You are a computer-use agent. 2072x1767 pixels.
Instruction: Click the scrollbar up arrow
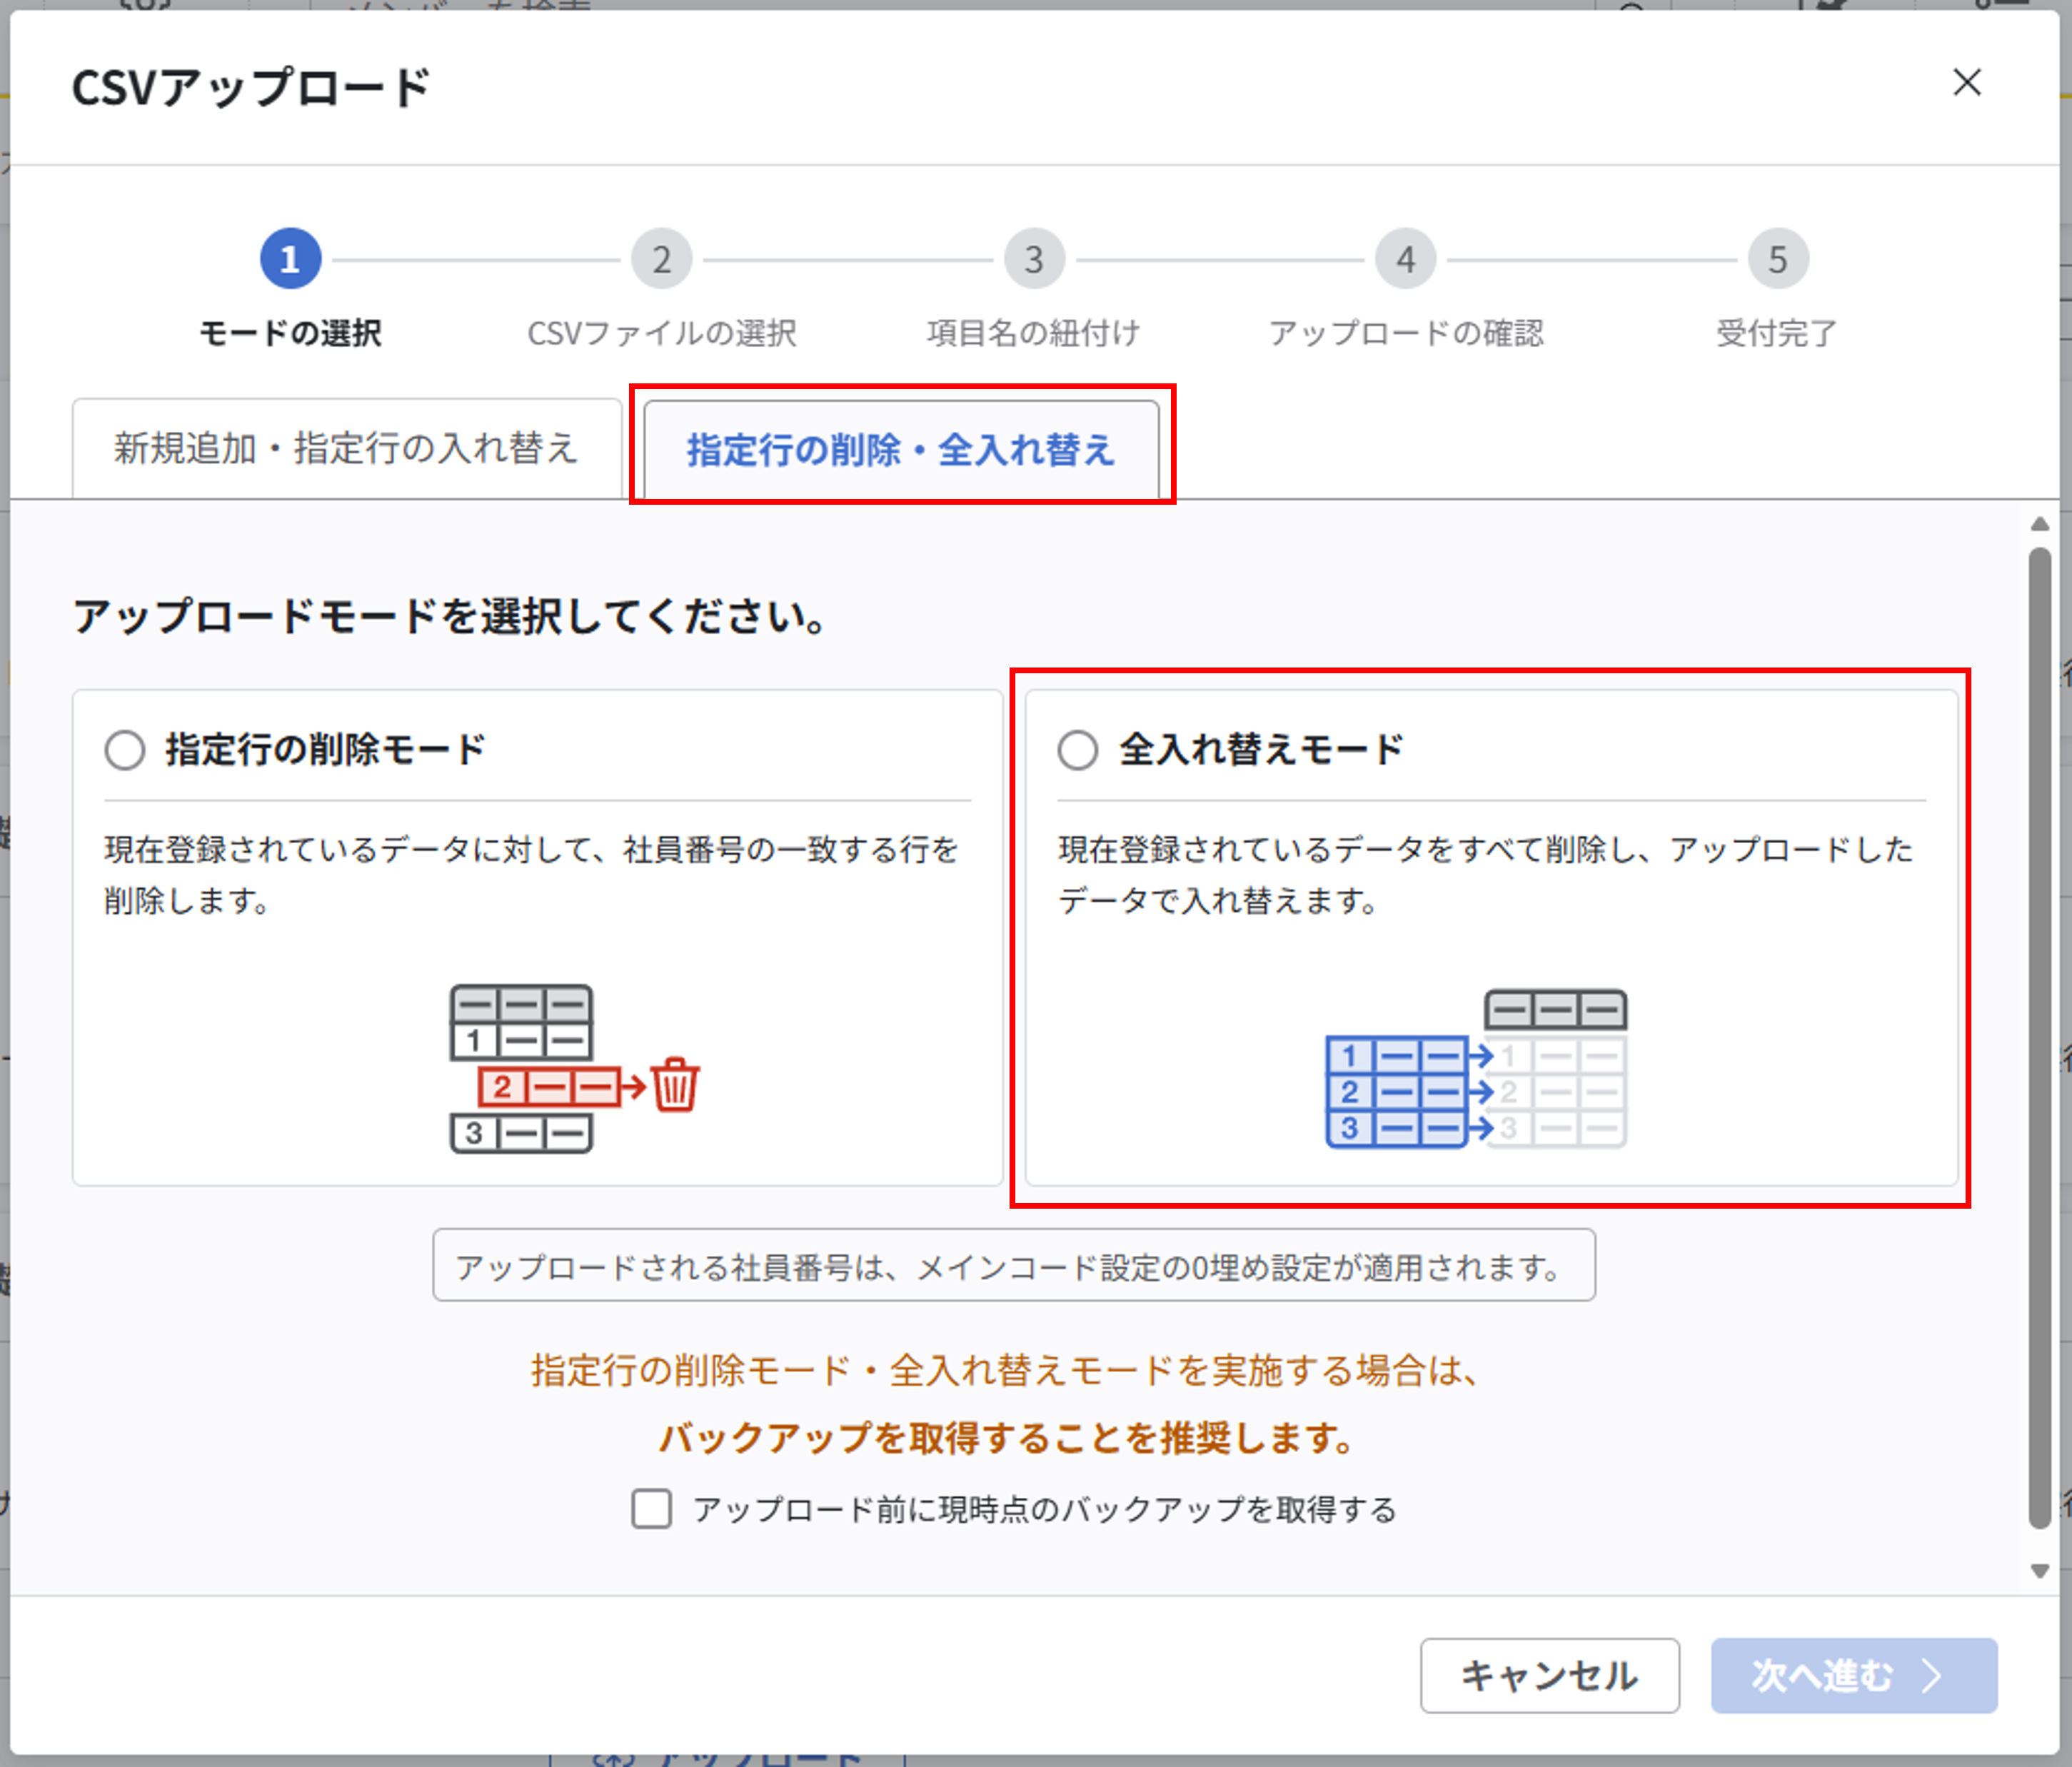point(2040,524)
